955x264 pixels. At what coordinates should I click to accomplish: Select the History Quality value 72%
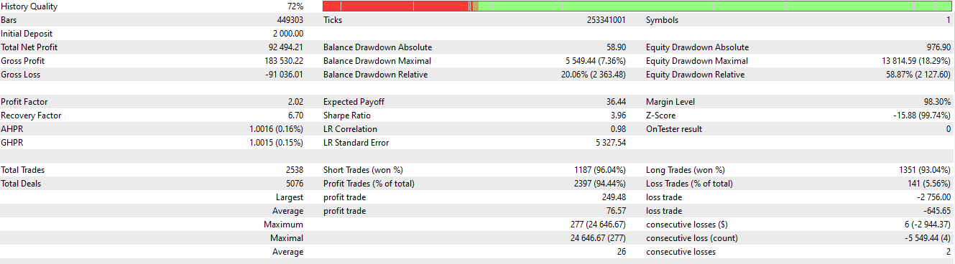pos(295,6)
